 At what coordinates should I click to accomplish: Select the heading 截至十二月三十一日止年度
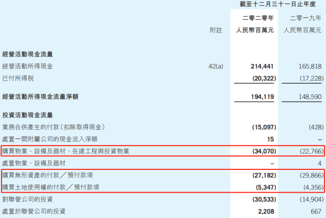tap(278, 4)
